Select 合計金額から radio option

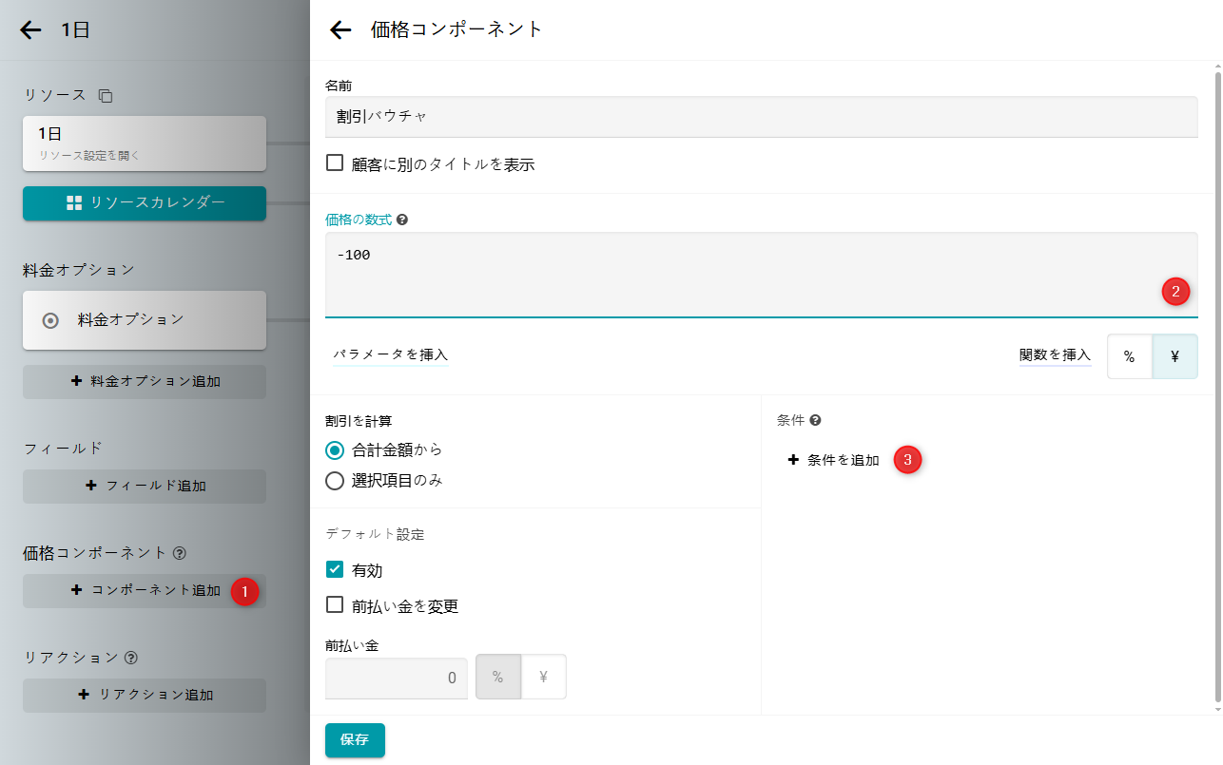[x=335, y=450]
